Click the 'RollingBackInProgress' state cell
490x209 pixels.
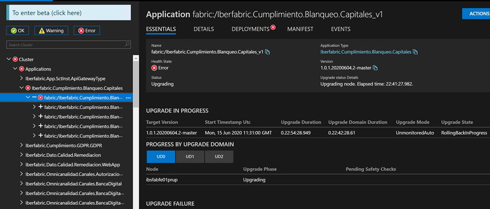coord(464,133)
